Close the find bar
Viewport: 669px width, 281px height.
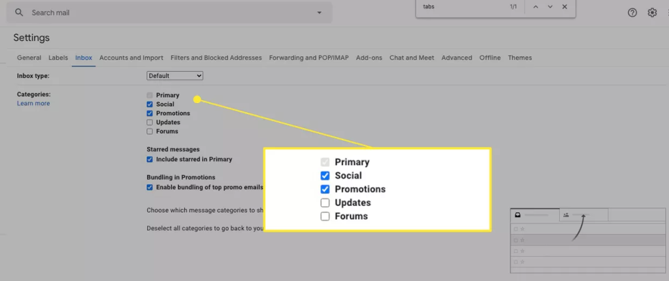coord(564,7)
